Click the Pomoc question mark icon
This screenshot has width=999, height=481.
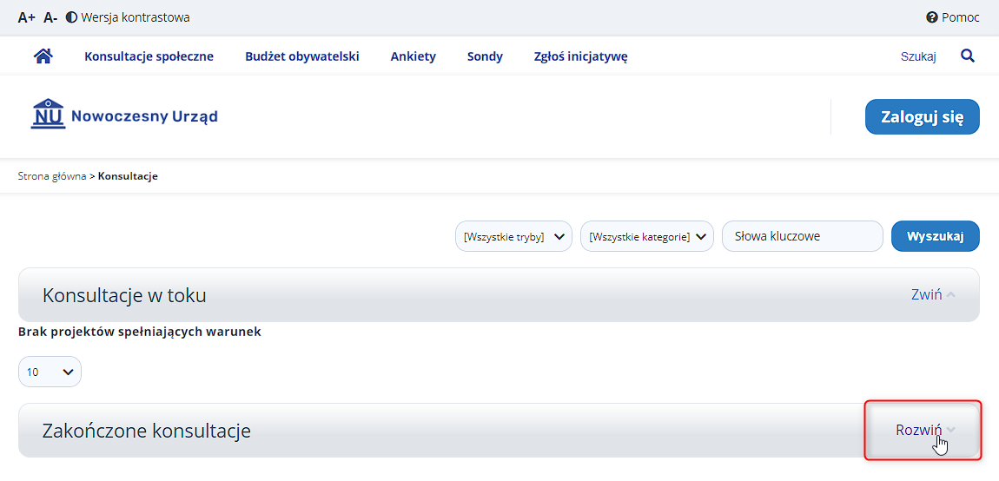coord(931,18)
